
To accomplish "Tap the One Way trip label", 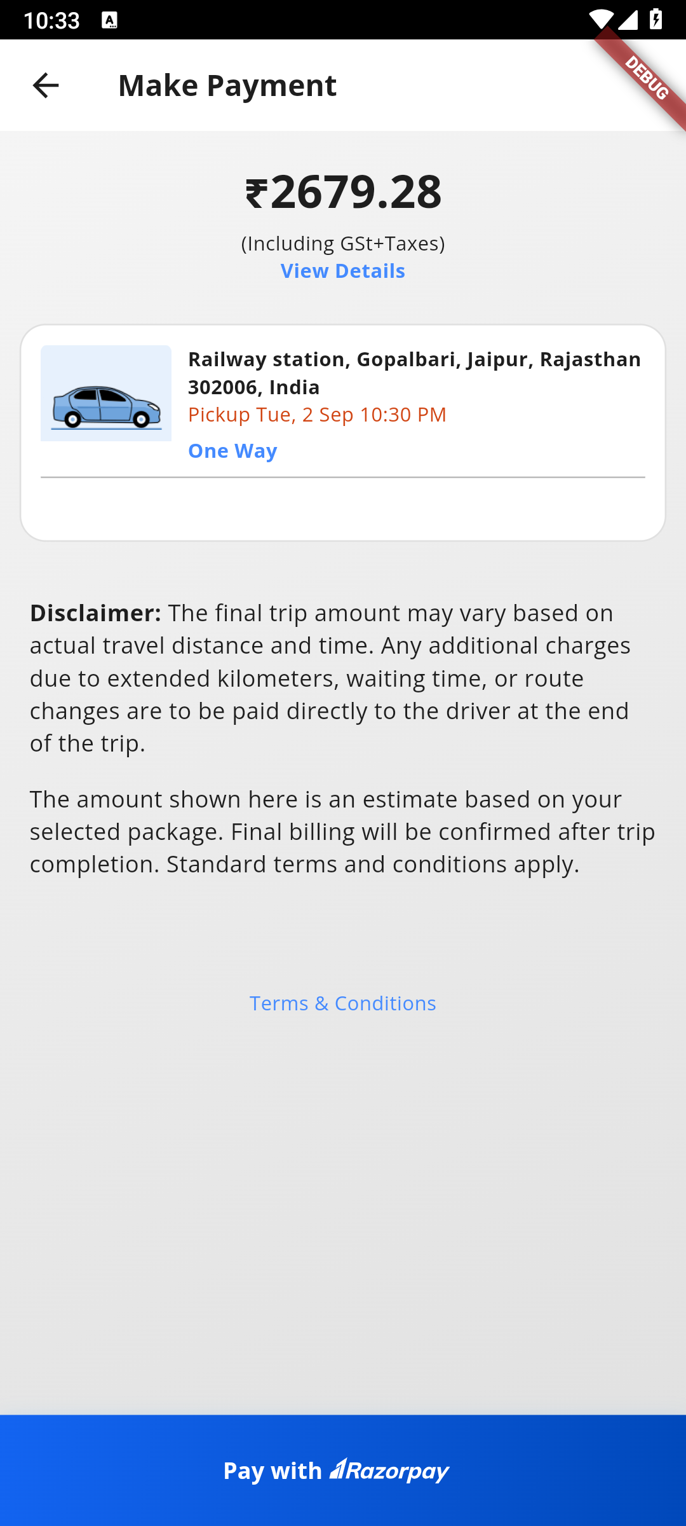I will (232, 451).
